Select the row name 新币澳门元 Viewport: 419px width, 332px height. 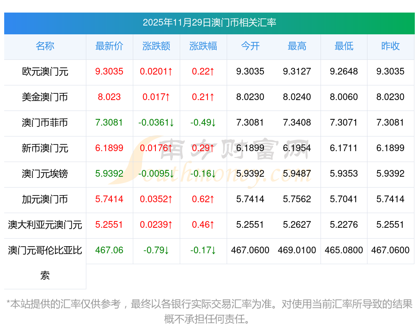click(x=45, y=148)
